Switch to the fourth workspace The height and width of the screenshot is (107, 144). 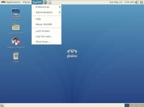pyautogui.click(x=141, y=105)
